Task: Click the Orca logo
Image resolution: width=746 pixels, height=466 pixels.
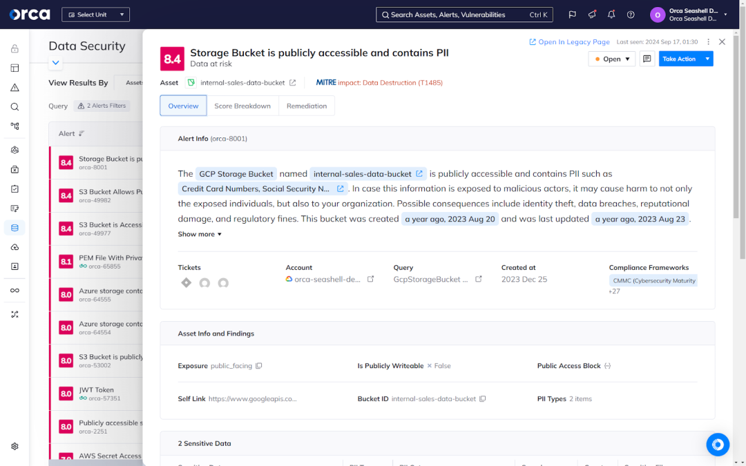Action: click(x=30, y=14)
